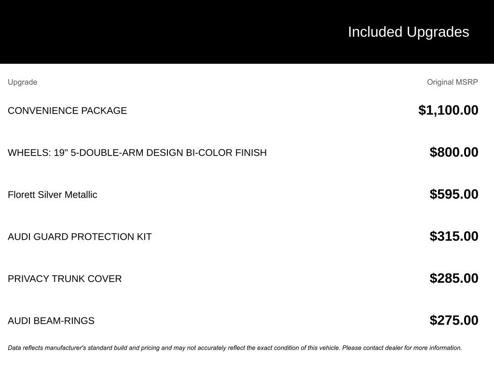Select the Upgrade column header

click(x=22, y=82)
